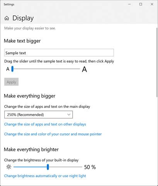Click the text size slider handle
This screenshot has width=158, height=186.
[12, 69]
